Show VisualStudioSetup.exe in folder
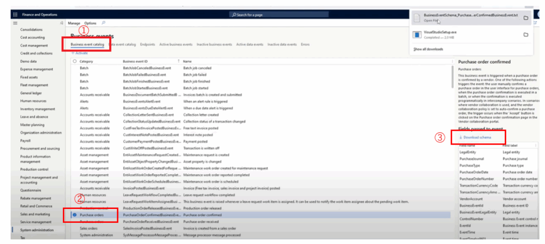The width and height of the screenshot is (545, 244). [x=526, y=35]
